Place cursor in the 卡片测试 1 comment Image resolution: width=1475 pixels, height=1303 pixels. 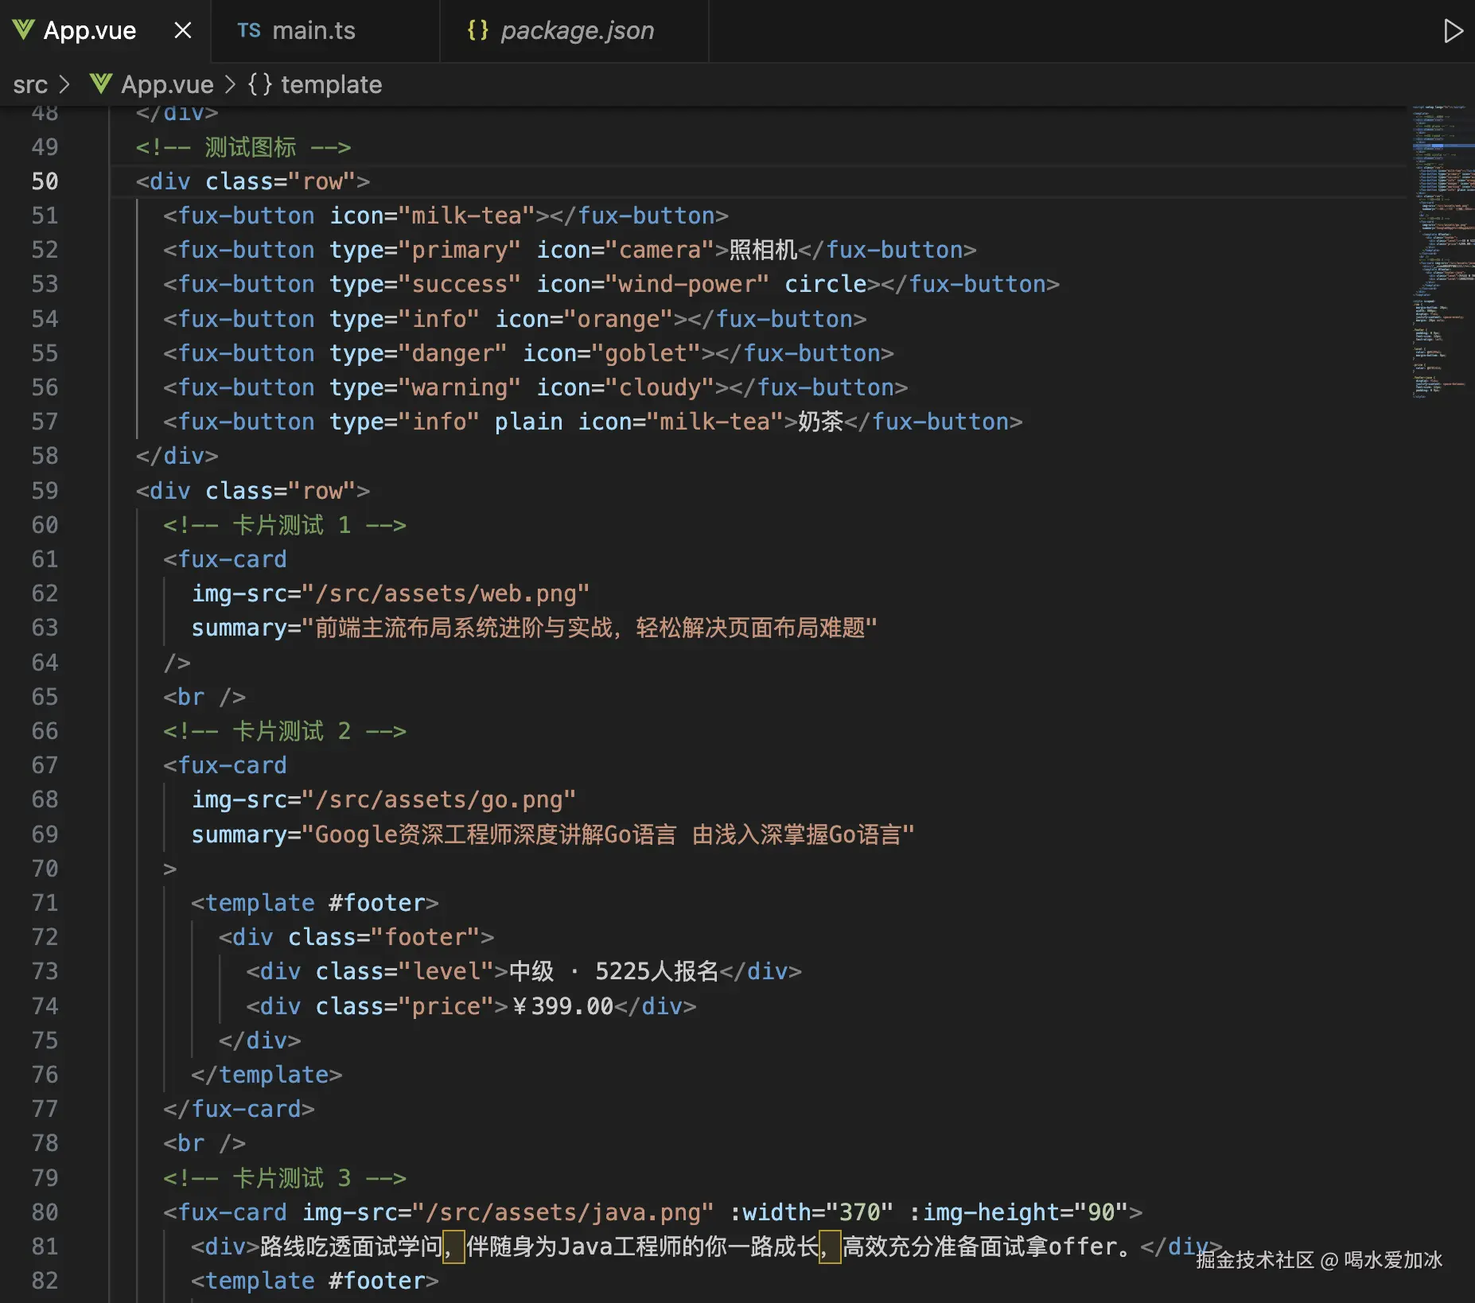[285, 525]
